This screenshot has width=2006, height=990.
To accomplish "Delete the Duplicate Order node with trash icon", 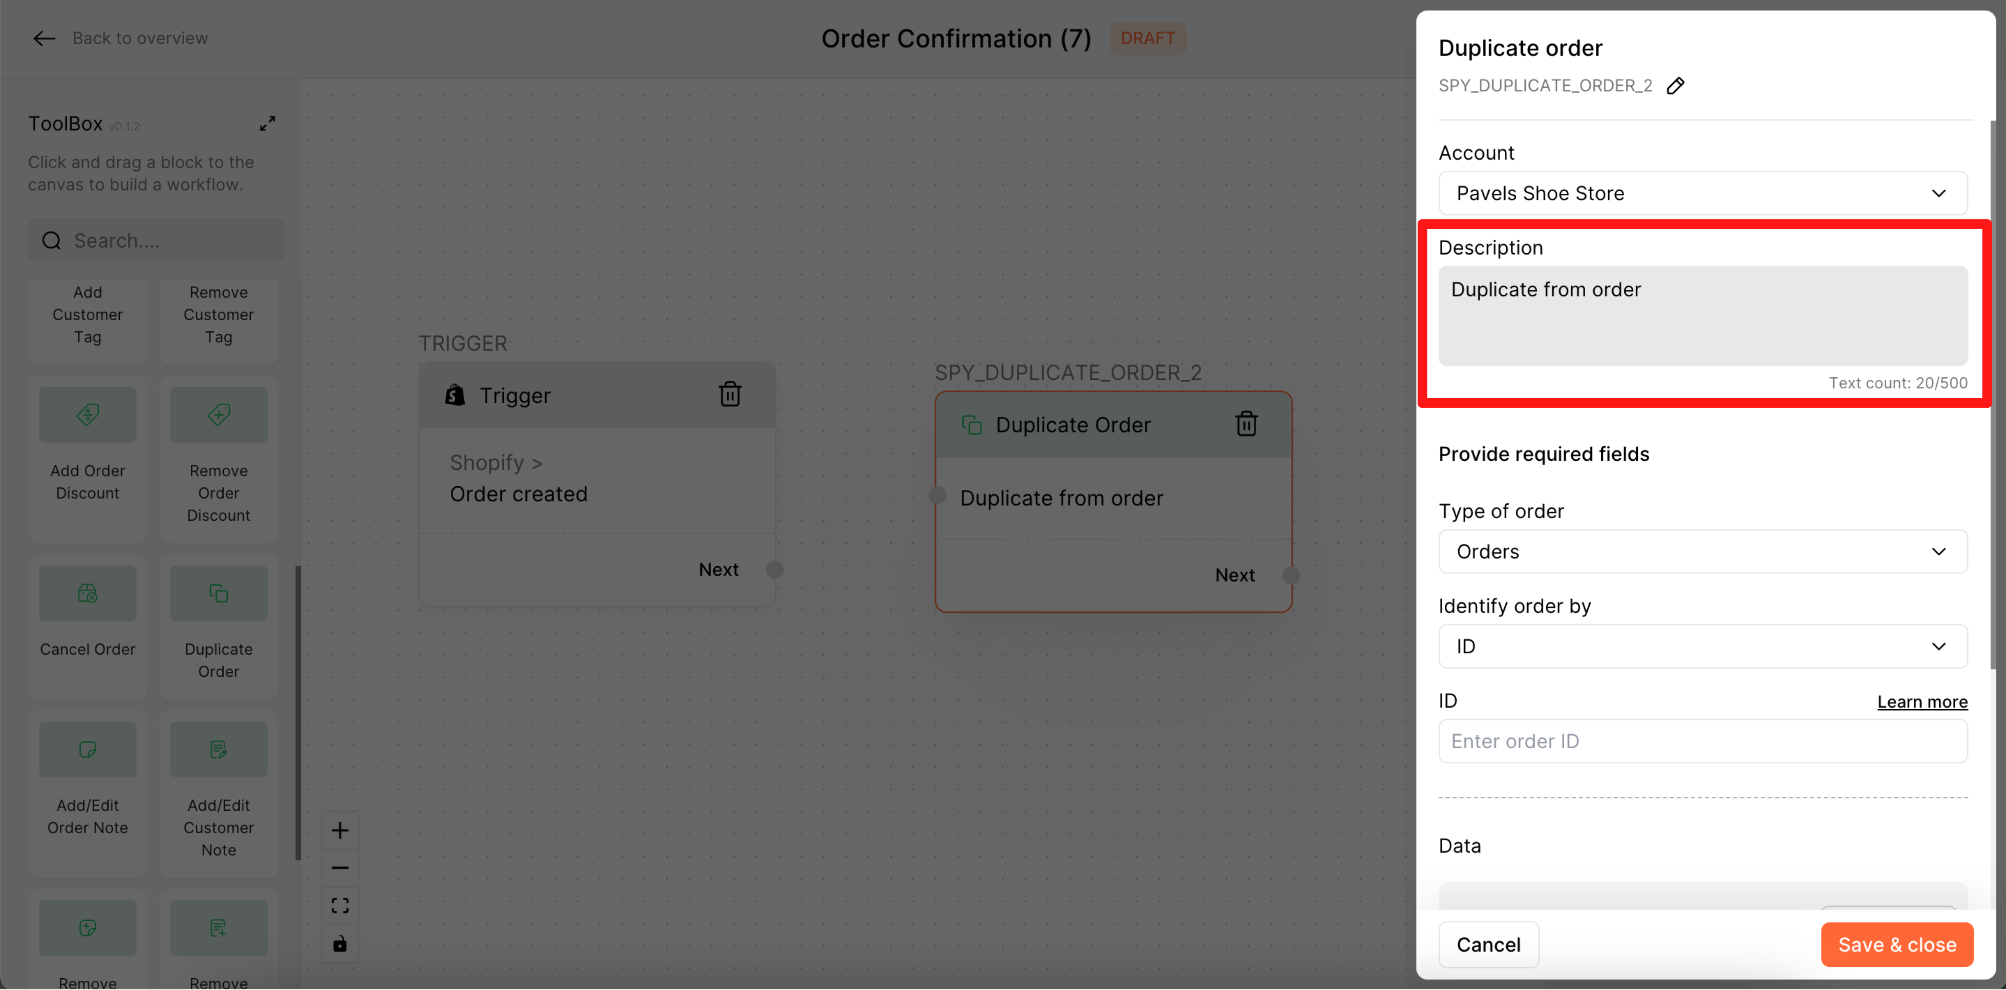I will [x=1246, y=423].
